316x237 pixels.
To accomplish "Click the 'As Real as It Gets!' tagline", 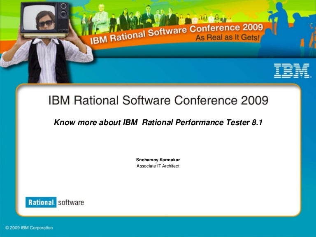I will [x=228, y=38].
